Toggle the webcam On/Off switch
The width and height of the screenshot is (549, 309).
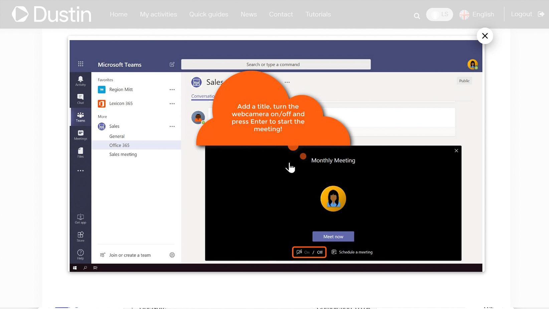pos(309,252)
